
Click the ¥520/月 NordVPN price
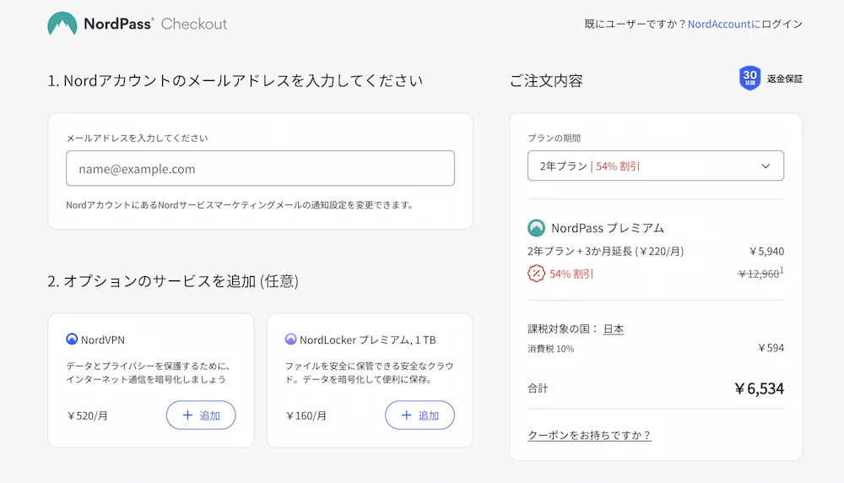pyautogui.click(x=87, y=415)
